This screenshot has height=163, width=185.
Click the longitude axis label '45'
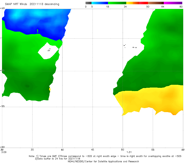92,150
